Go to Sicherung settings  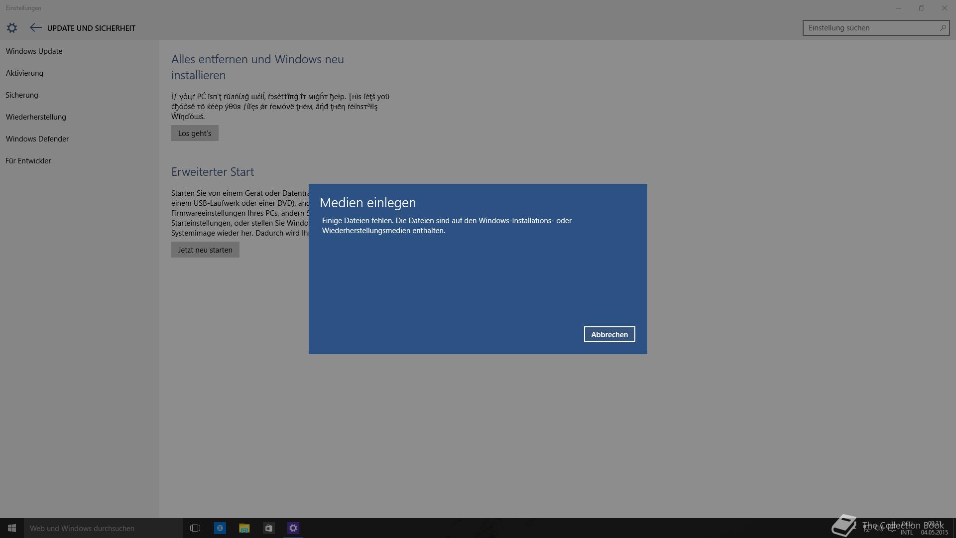(x=22, y=95)
